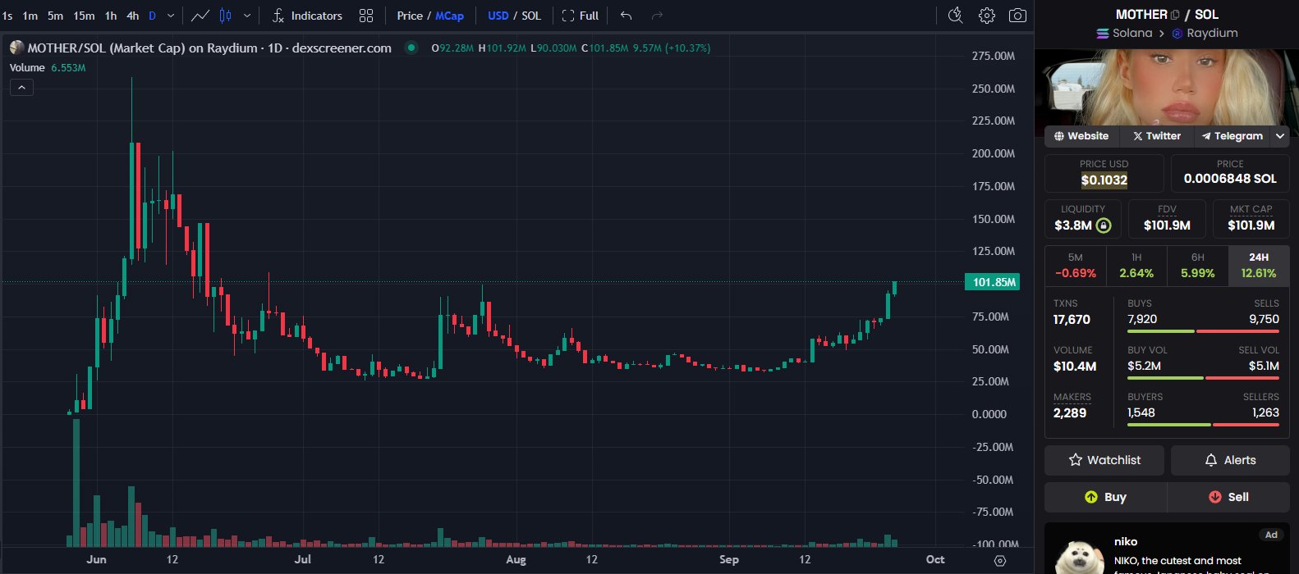
Task: Undo last chart action
Action: [627, 16]
